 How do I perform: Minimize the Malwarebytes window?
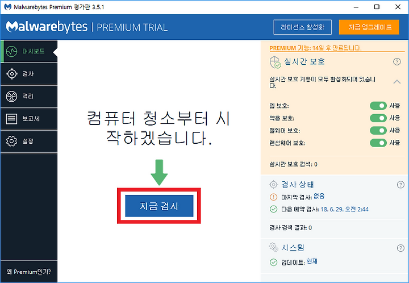click(356, 7)
